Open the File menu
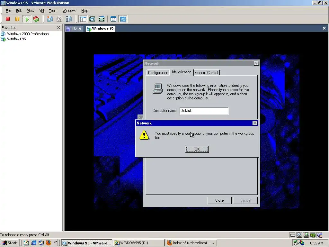The image size is (329, 247). click(x=8, y=11)
